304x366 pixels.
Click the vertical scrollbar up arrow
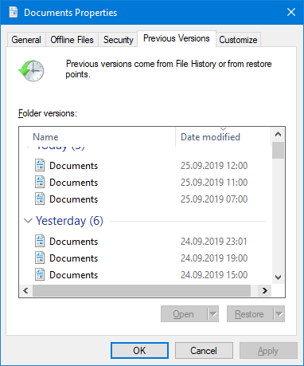point(278,134)
